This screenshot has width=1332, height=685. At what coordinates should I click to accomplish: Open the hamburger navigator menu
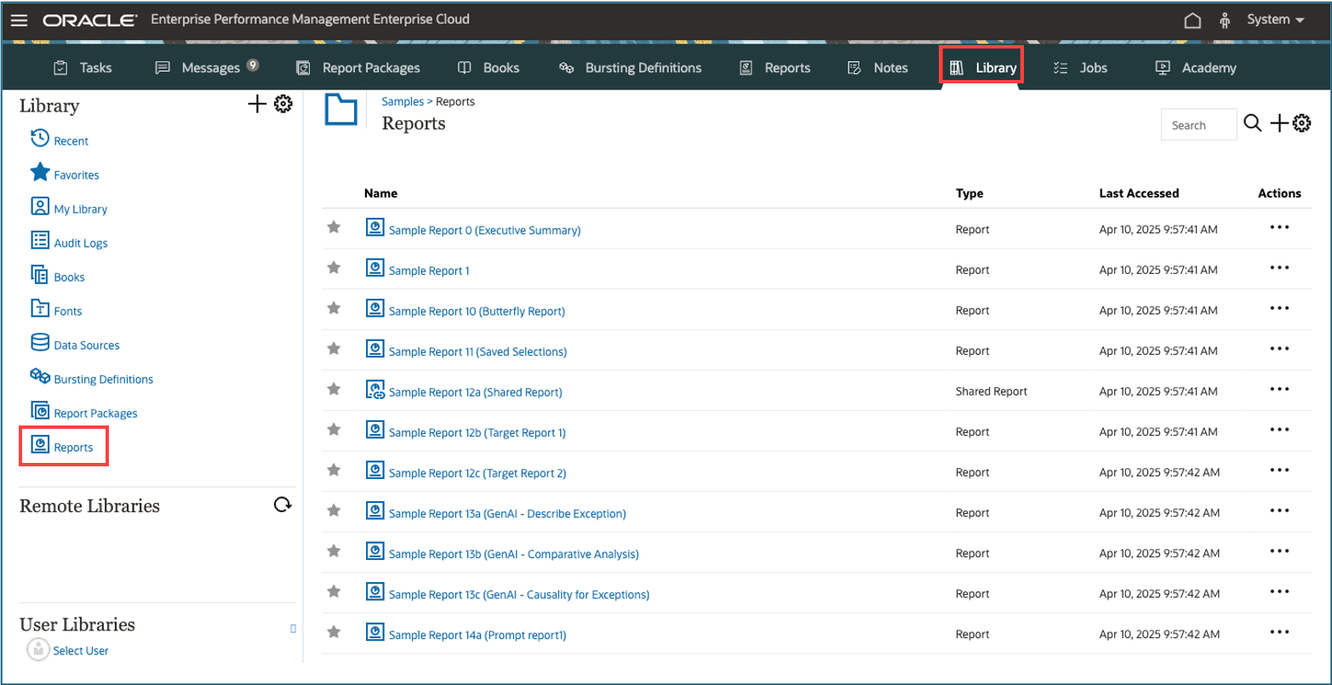click(x=19, y=20)
